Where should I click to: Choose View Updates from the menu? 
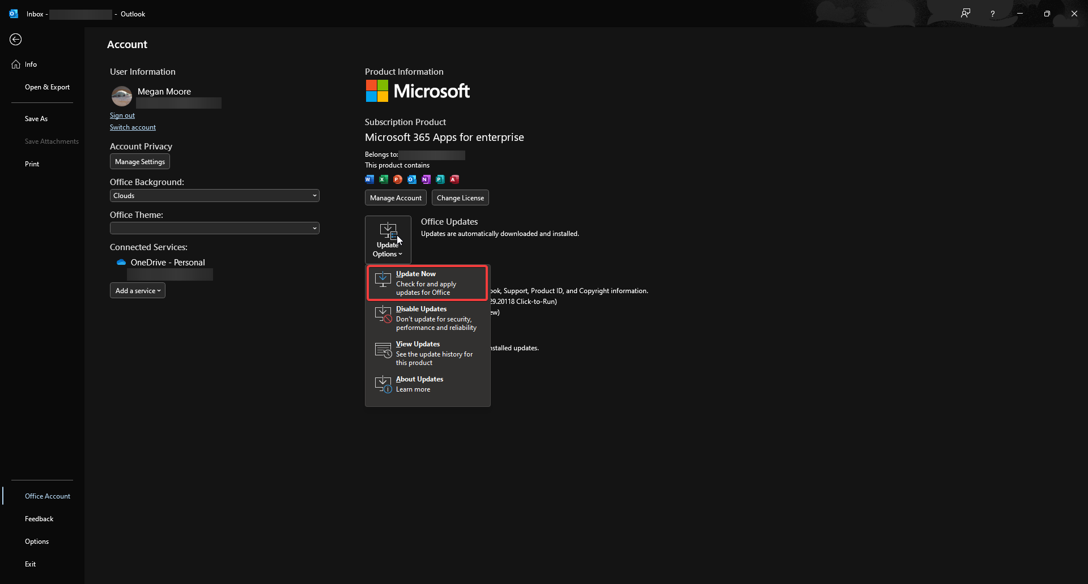click(427, 353)
